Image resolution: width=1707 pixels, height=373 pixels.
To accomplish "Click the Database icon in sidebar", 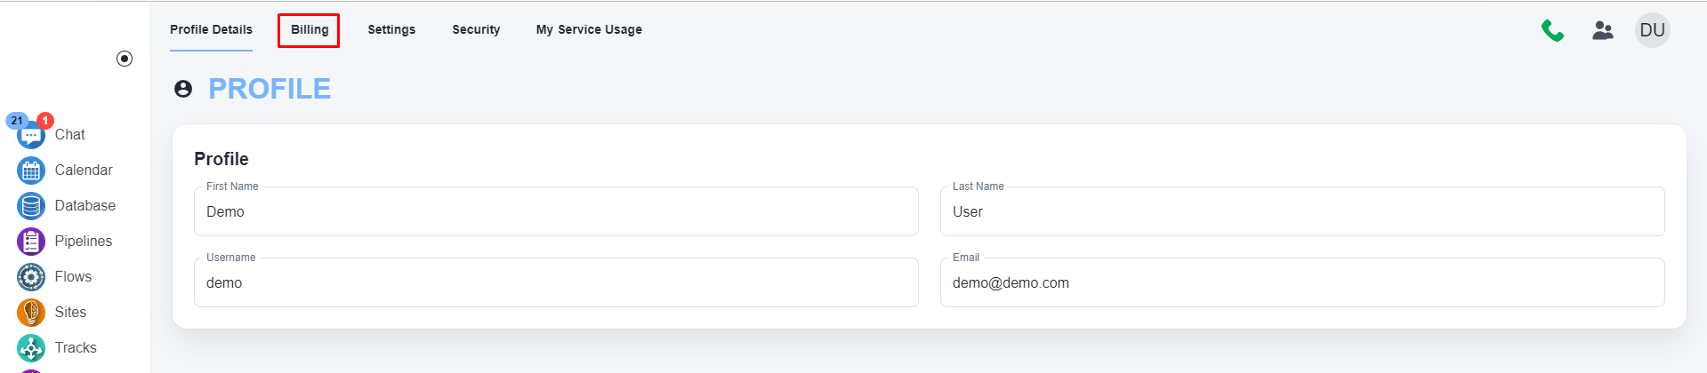I will 31,206.
